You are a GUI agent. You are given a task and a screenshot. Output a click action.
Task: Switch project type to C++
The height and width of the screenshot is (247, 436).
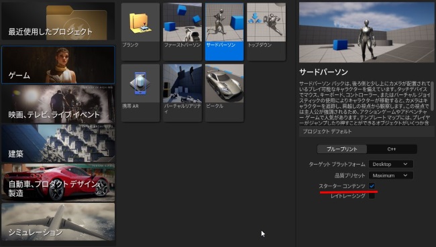click(x=392, y=149)
